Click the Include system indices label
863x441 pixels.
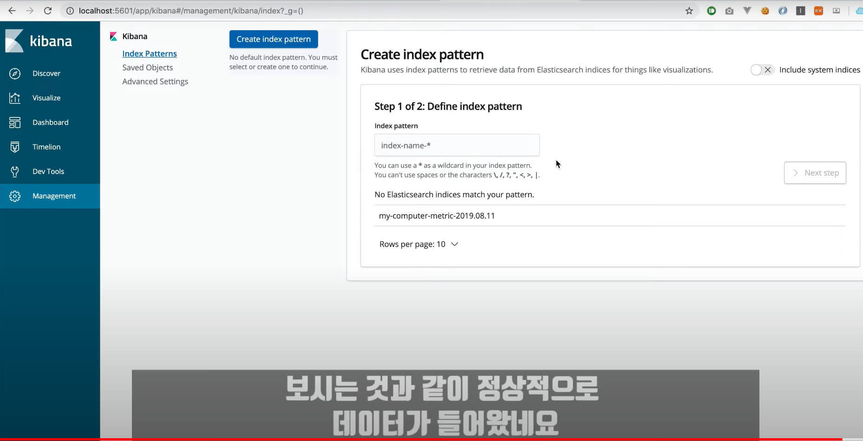pos(819,70)
